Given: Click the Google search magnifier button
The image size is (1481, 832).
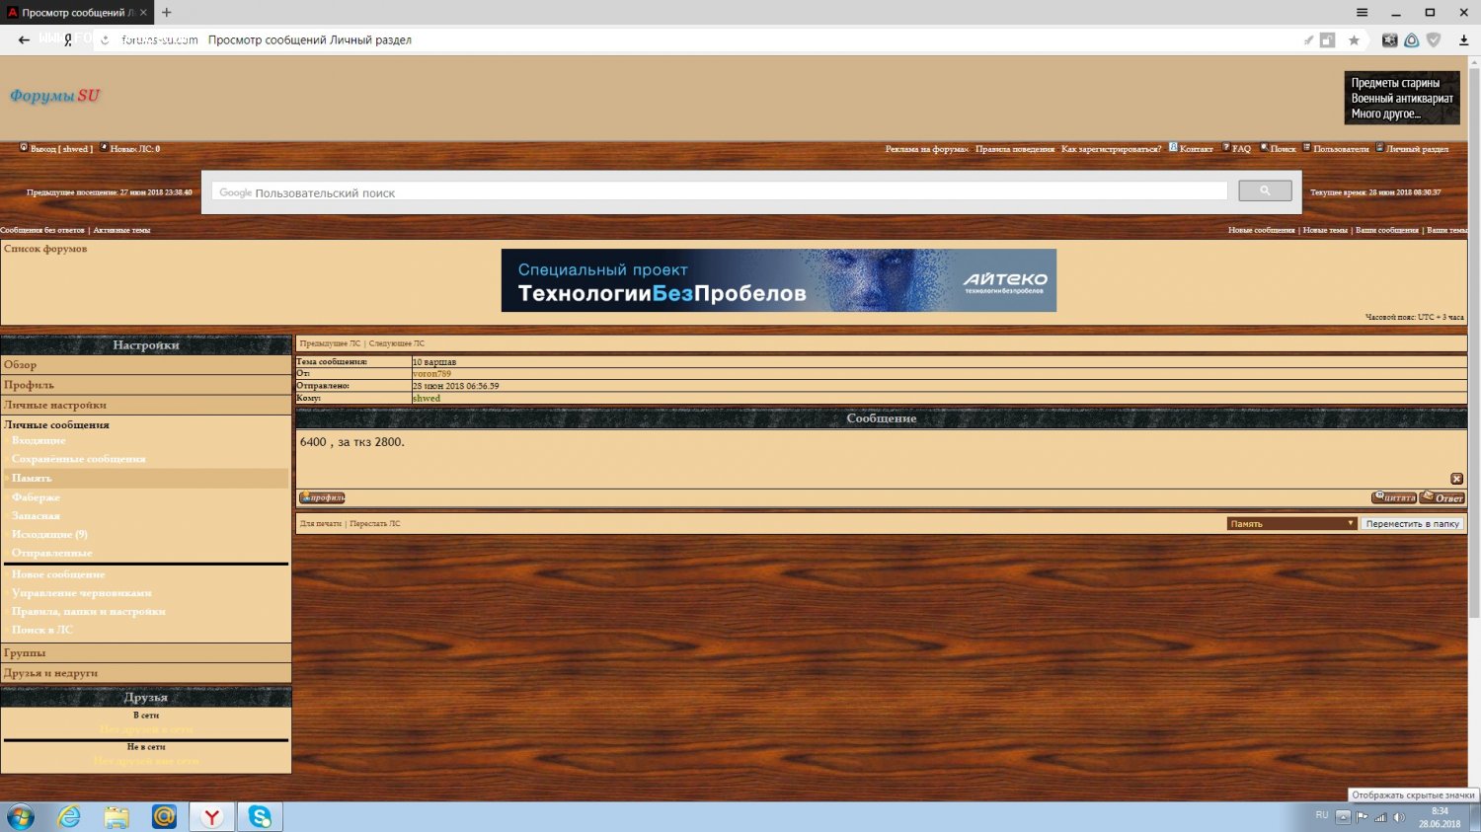Looking at the screenshot, I should click(1264, 190).
